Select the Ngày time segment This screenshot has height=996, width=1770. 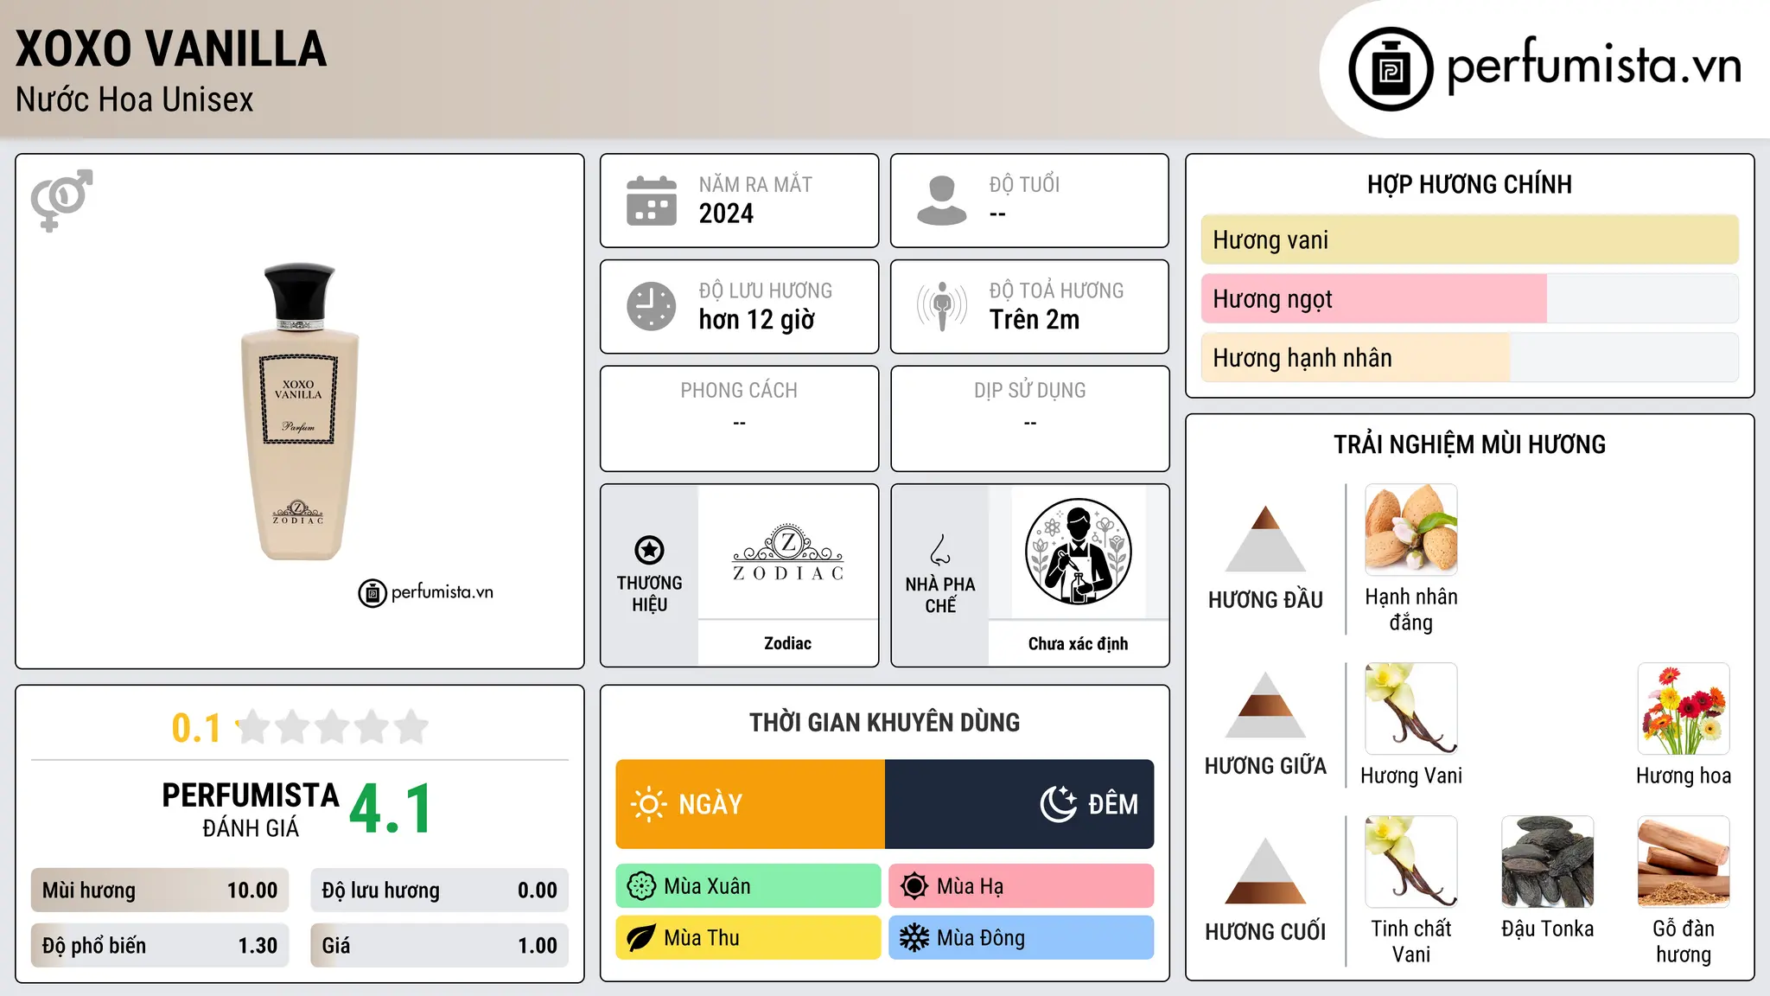click(750, 804)
